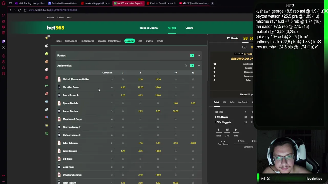Viewport: 328px width, 184px height.
Task: Open Ao-Vivo live section
Action: pos(172,28)
